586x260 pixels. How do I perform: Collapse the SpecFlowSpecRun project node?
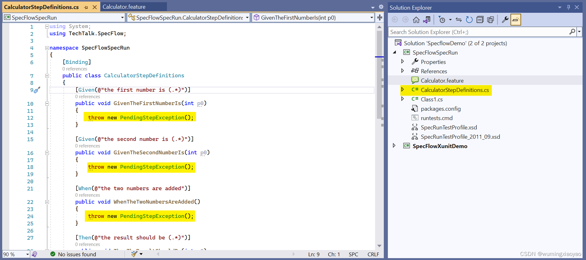click(x=395, y=52)
